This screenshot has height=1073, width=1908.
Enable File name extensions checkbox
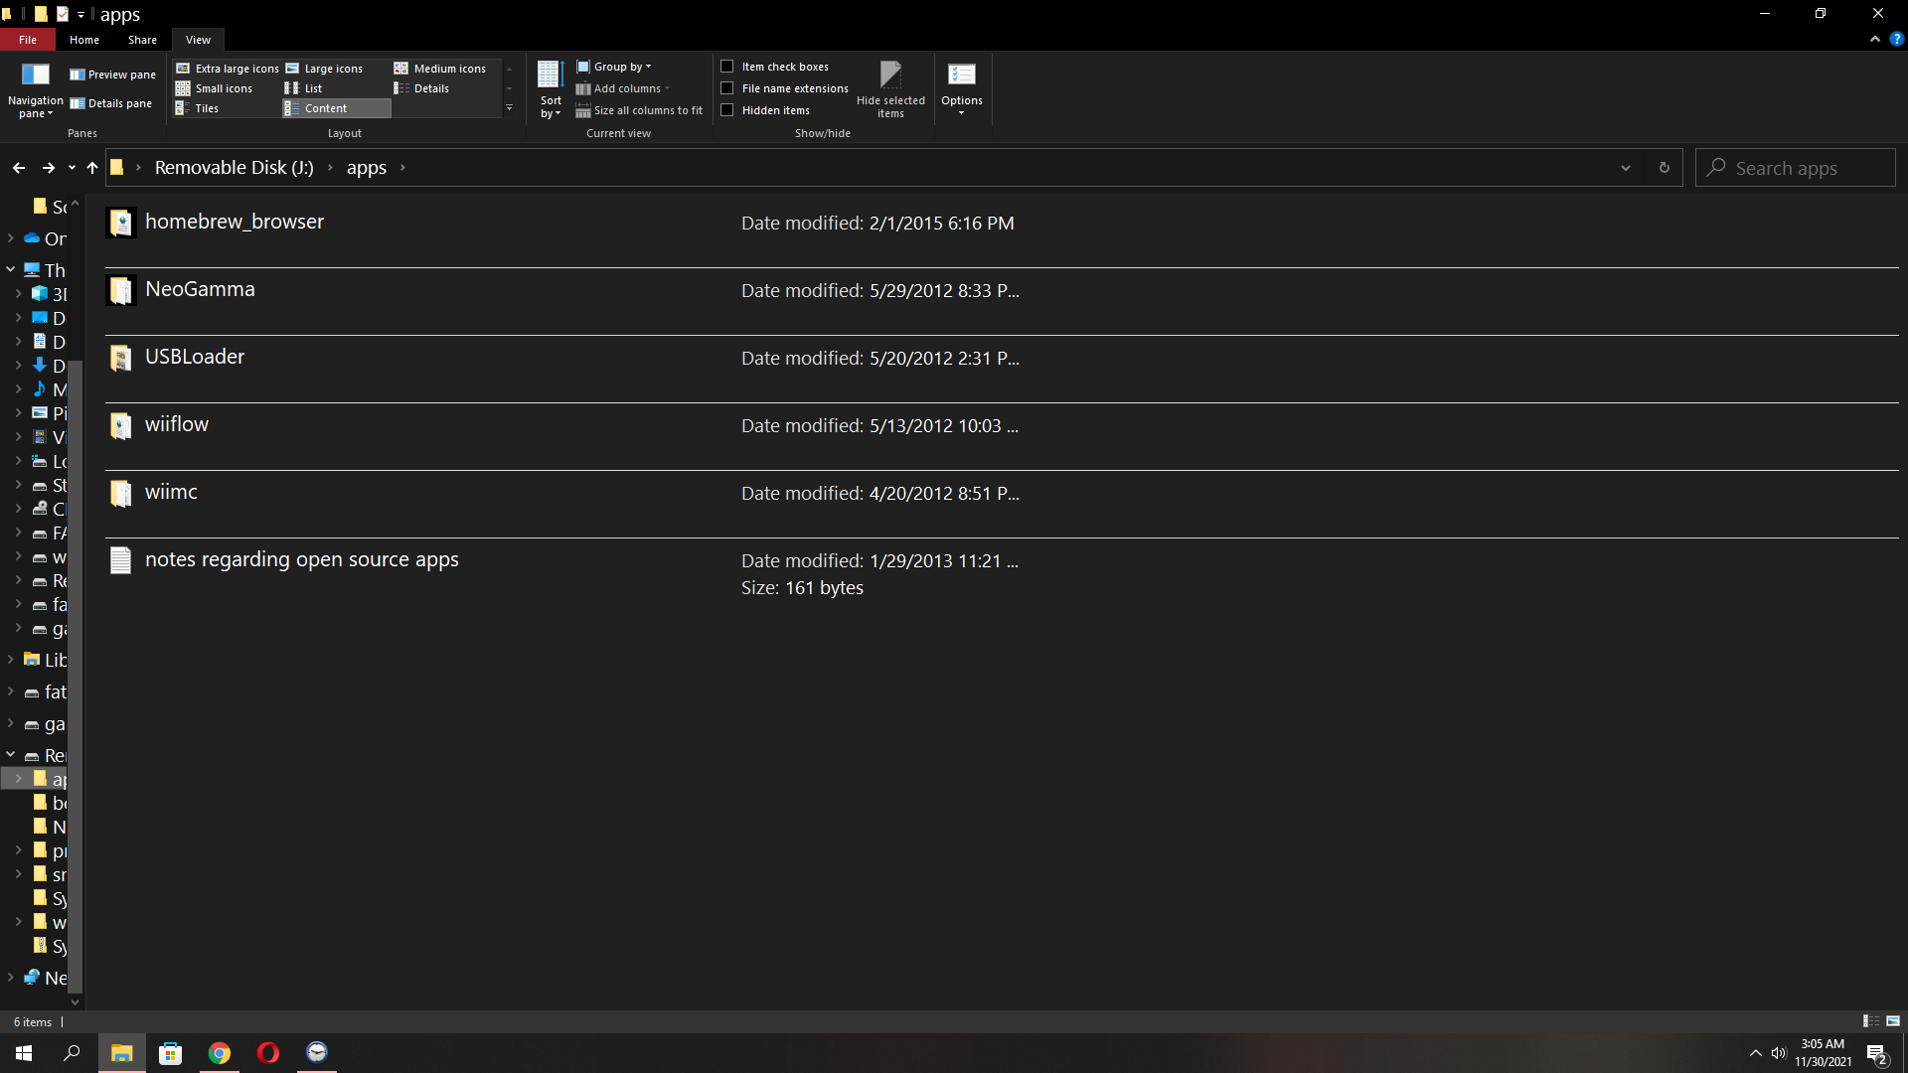(x=727, y=88)
